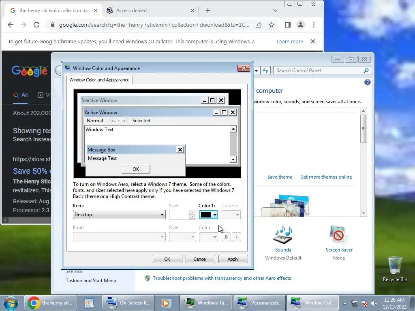The image size is (415, 311).
Task: Click the volume speaker tray icon
Action: (x=374, y=303)
